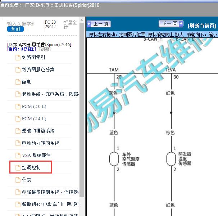The image size is (218, 216).
Task: Click the document icon beside 线路图索引
Action: [18, 58]
